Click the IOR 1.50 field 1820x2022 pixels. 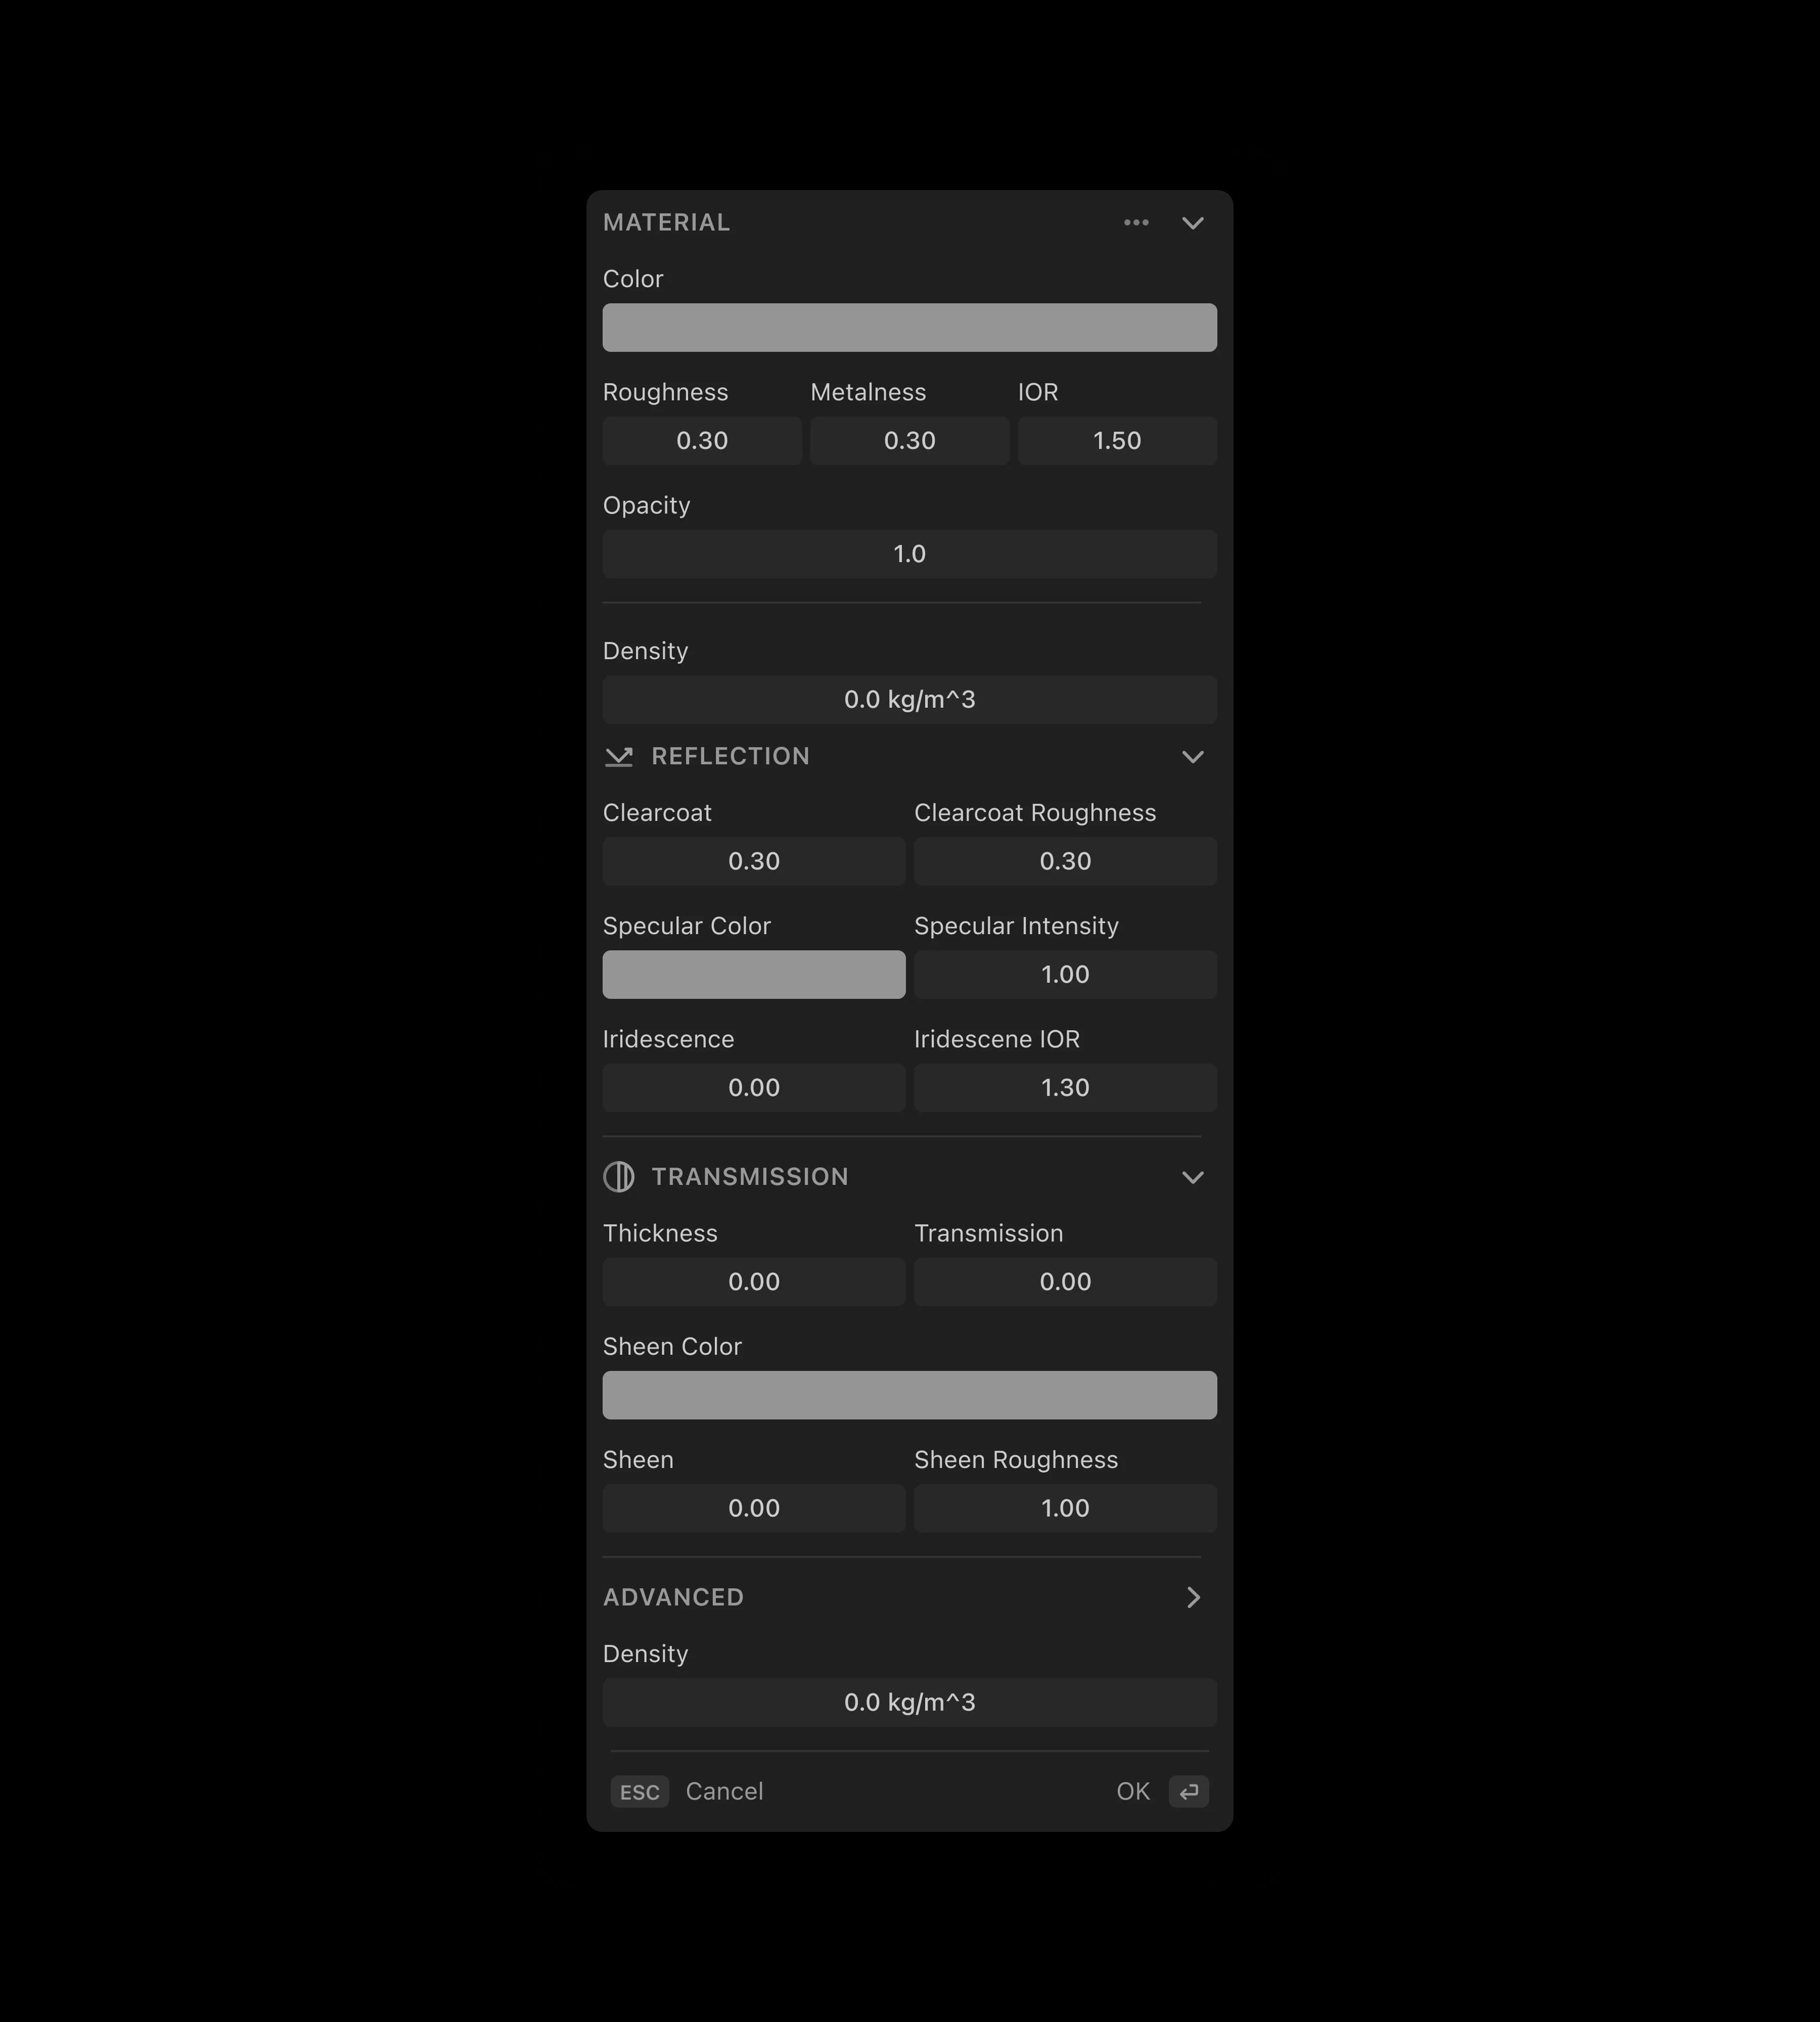[1117, 441]
